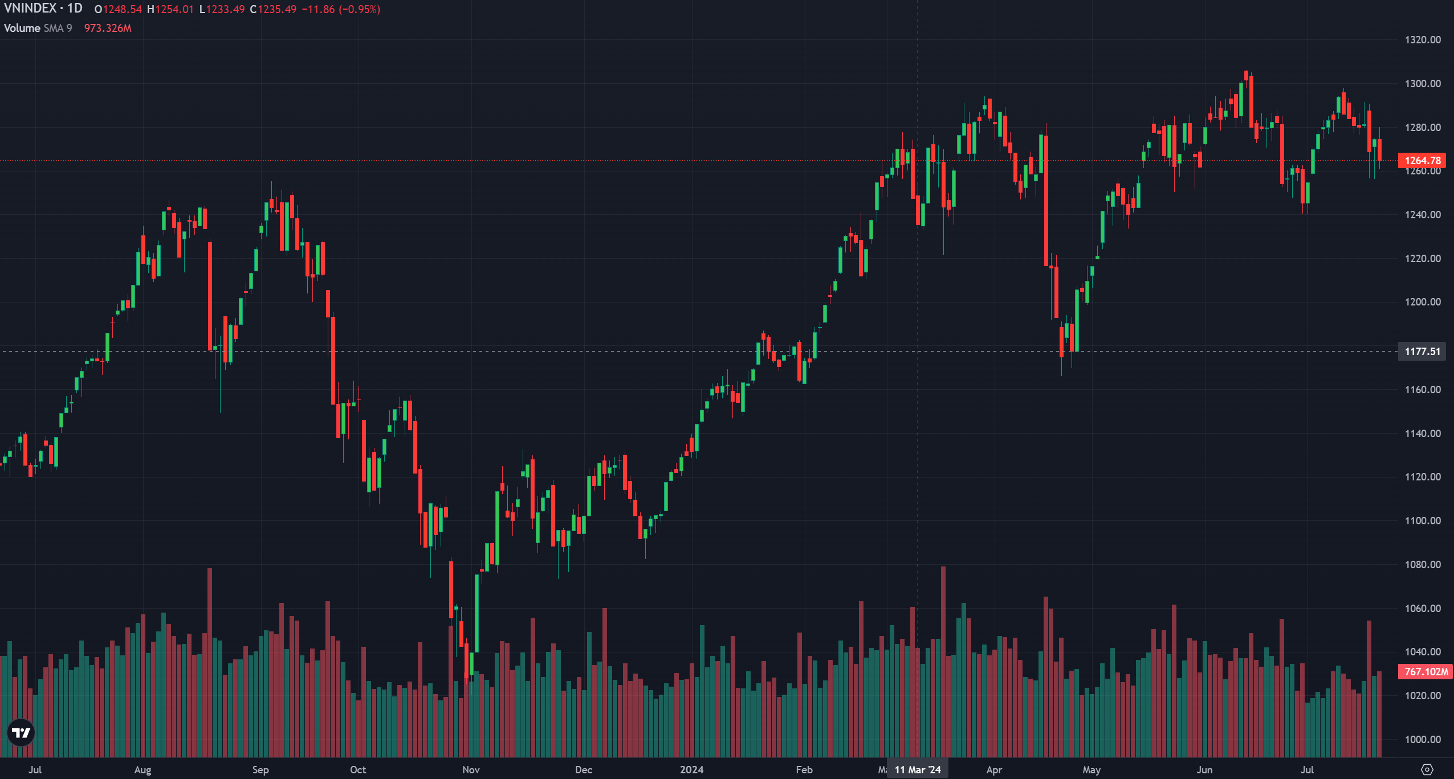The width and height of the screenshot is (1454, 779).
Task: Click the red 1264.78 last price label
Action: [1422, 161]
